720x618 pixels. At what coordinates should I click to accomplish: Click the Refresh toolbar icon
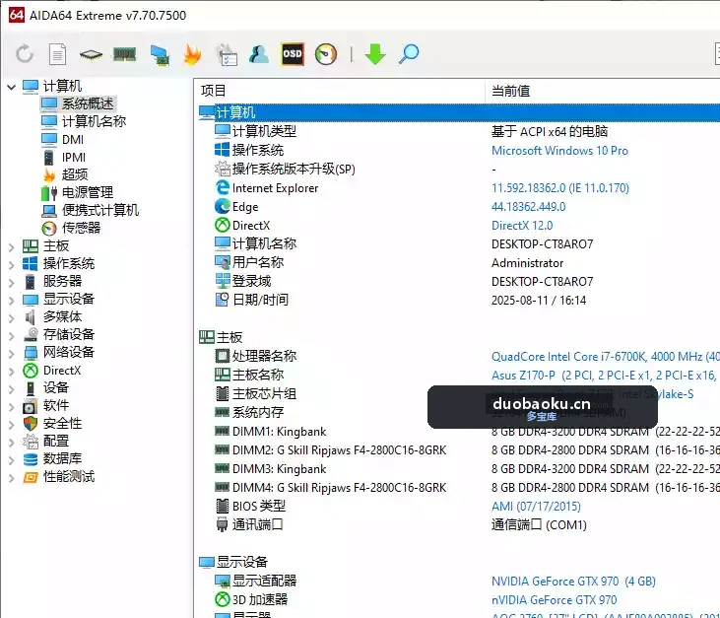click(25, 54)
